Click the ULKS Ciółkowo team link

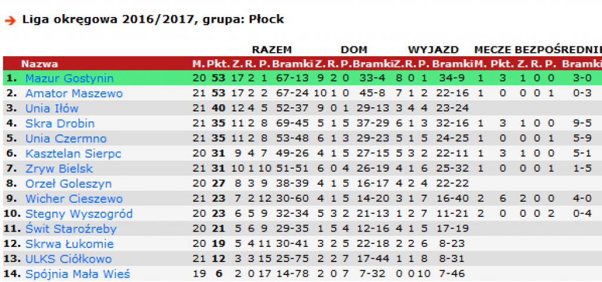click(x=68, y=259)
